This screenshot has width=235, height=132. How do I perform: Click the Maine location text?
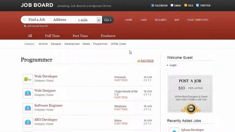(118, 121)
